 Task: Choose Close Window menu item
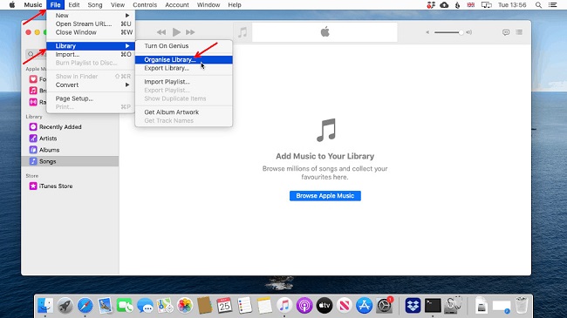pos(91,32)
